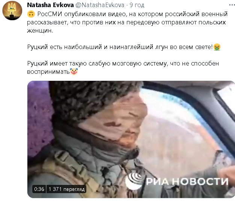235x201 pixels.
Task: Click the 0:36 duration badge
Action: pyautogui.click(x=39, y=189)
